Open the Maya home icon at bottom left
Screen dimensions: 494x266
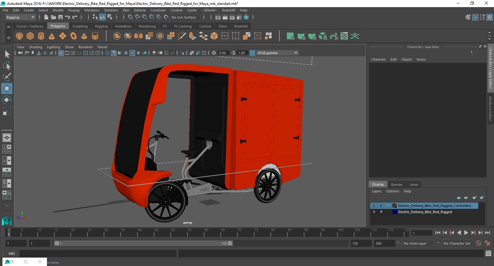tap(7, 221)
